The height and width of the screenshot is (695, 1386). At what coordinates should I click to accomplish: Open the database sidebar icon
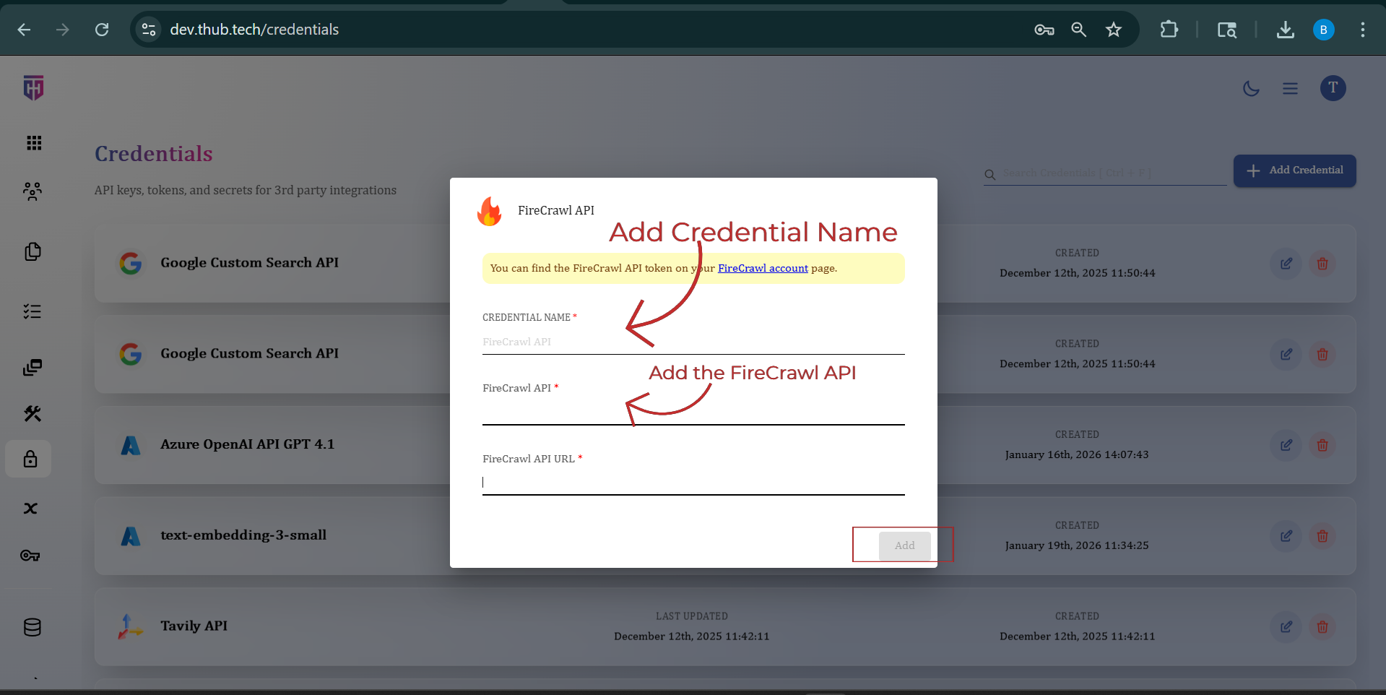pos(33,627)
